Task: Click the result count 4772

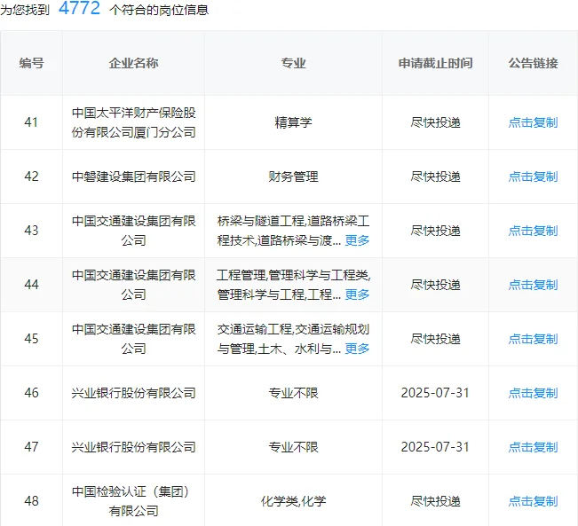Action: point(79,8)
